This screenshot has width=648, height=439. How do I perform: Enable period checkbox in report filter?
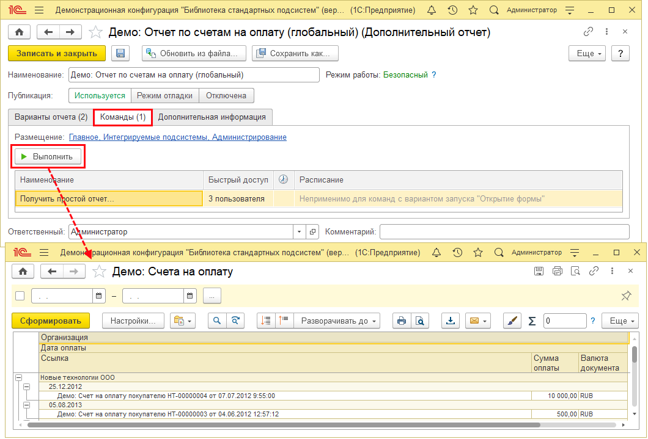pyautogui.click(x=20, y=296)
